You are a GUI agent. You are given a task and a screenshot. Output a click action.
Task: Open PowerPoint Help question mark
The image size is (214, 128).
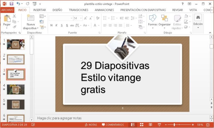pos(183,4)
